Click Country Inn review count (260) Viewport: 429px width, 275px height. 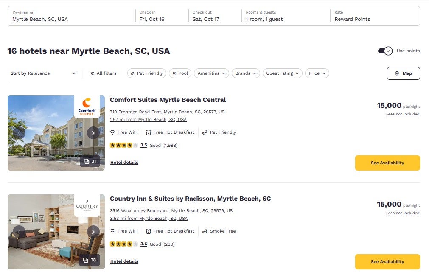tap(169, 244)
